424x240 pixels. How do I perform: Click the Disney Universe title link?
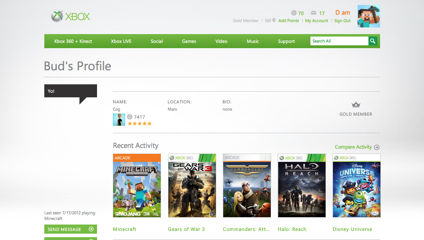click(x=352, y=229)
